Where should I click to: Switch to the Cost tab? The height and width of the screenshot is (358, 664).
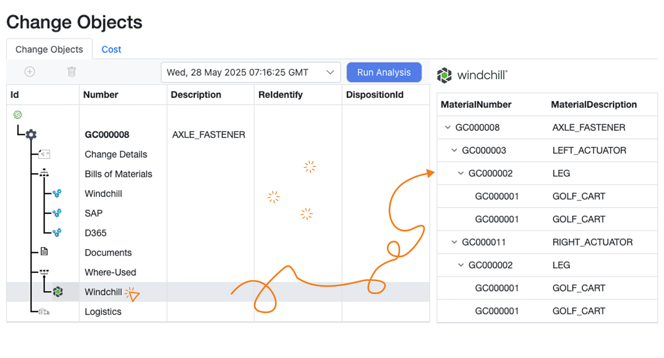tap(111, 49)
